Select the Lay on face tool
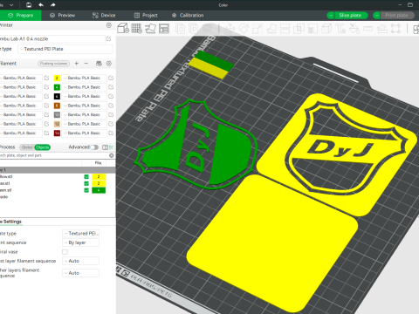 [x=271, y=29]
